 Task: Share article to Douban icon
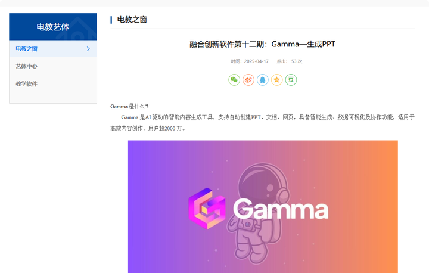(291, 80)
